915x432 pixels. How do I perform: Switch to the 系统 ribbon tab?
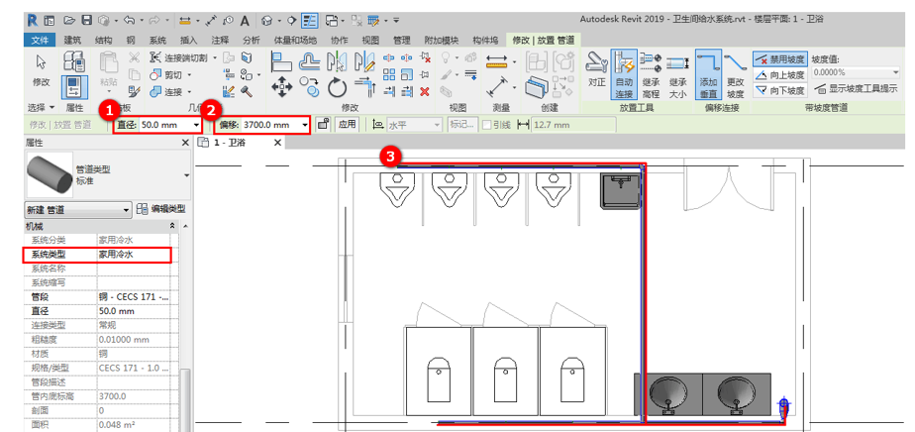tap(157, 41)
